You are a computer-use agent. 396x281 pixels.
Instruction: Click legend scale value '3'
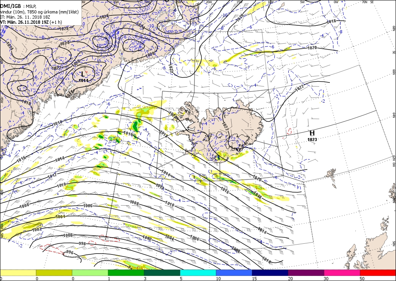point(145,279)
